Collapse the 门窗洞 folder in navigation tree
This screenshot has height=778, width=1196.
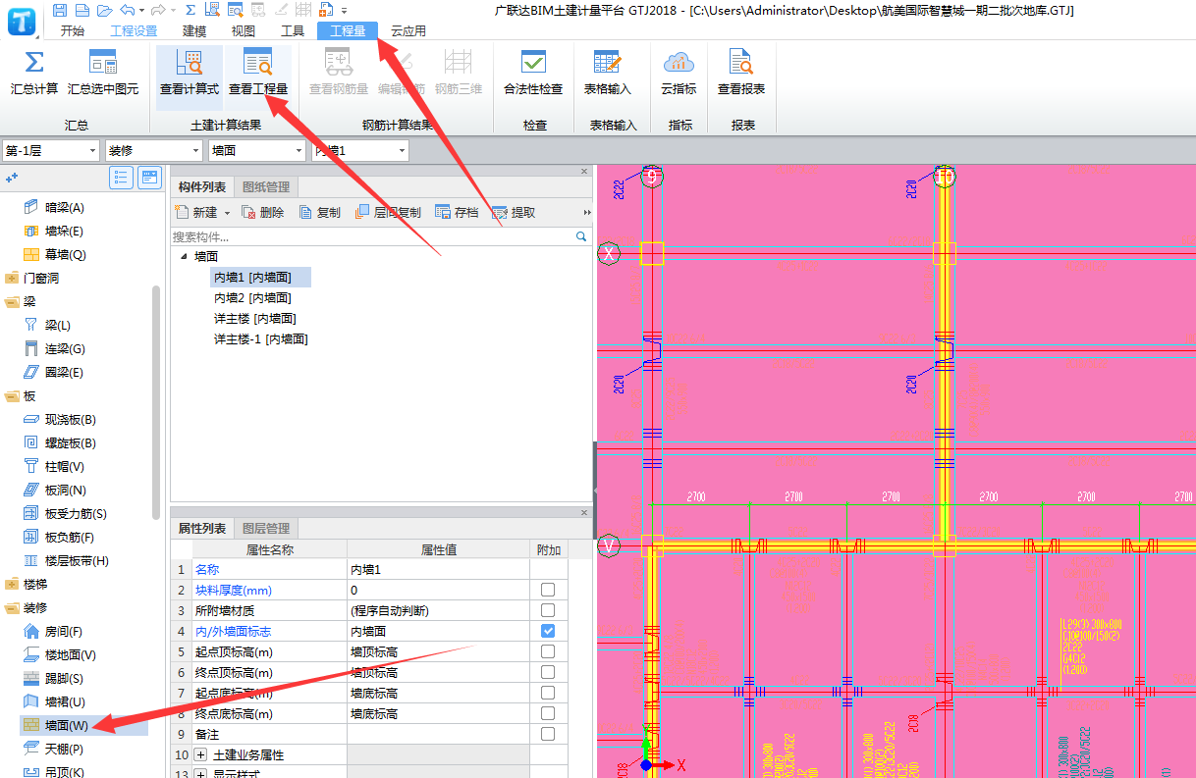click(x=12, y=278)
